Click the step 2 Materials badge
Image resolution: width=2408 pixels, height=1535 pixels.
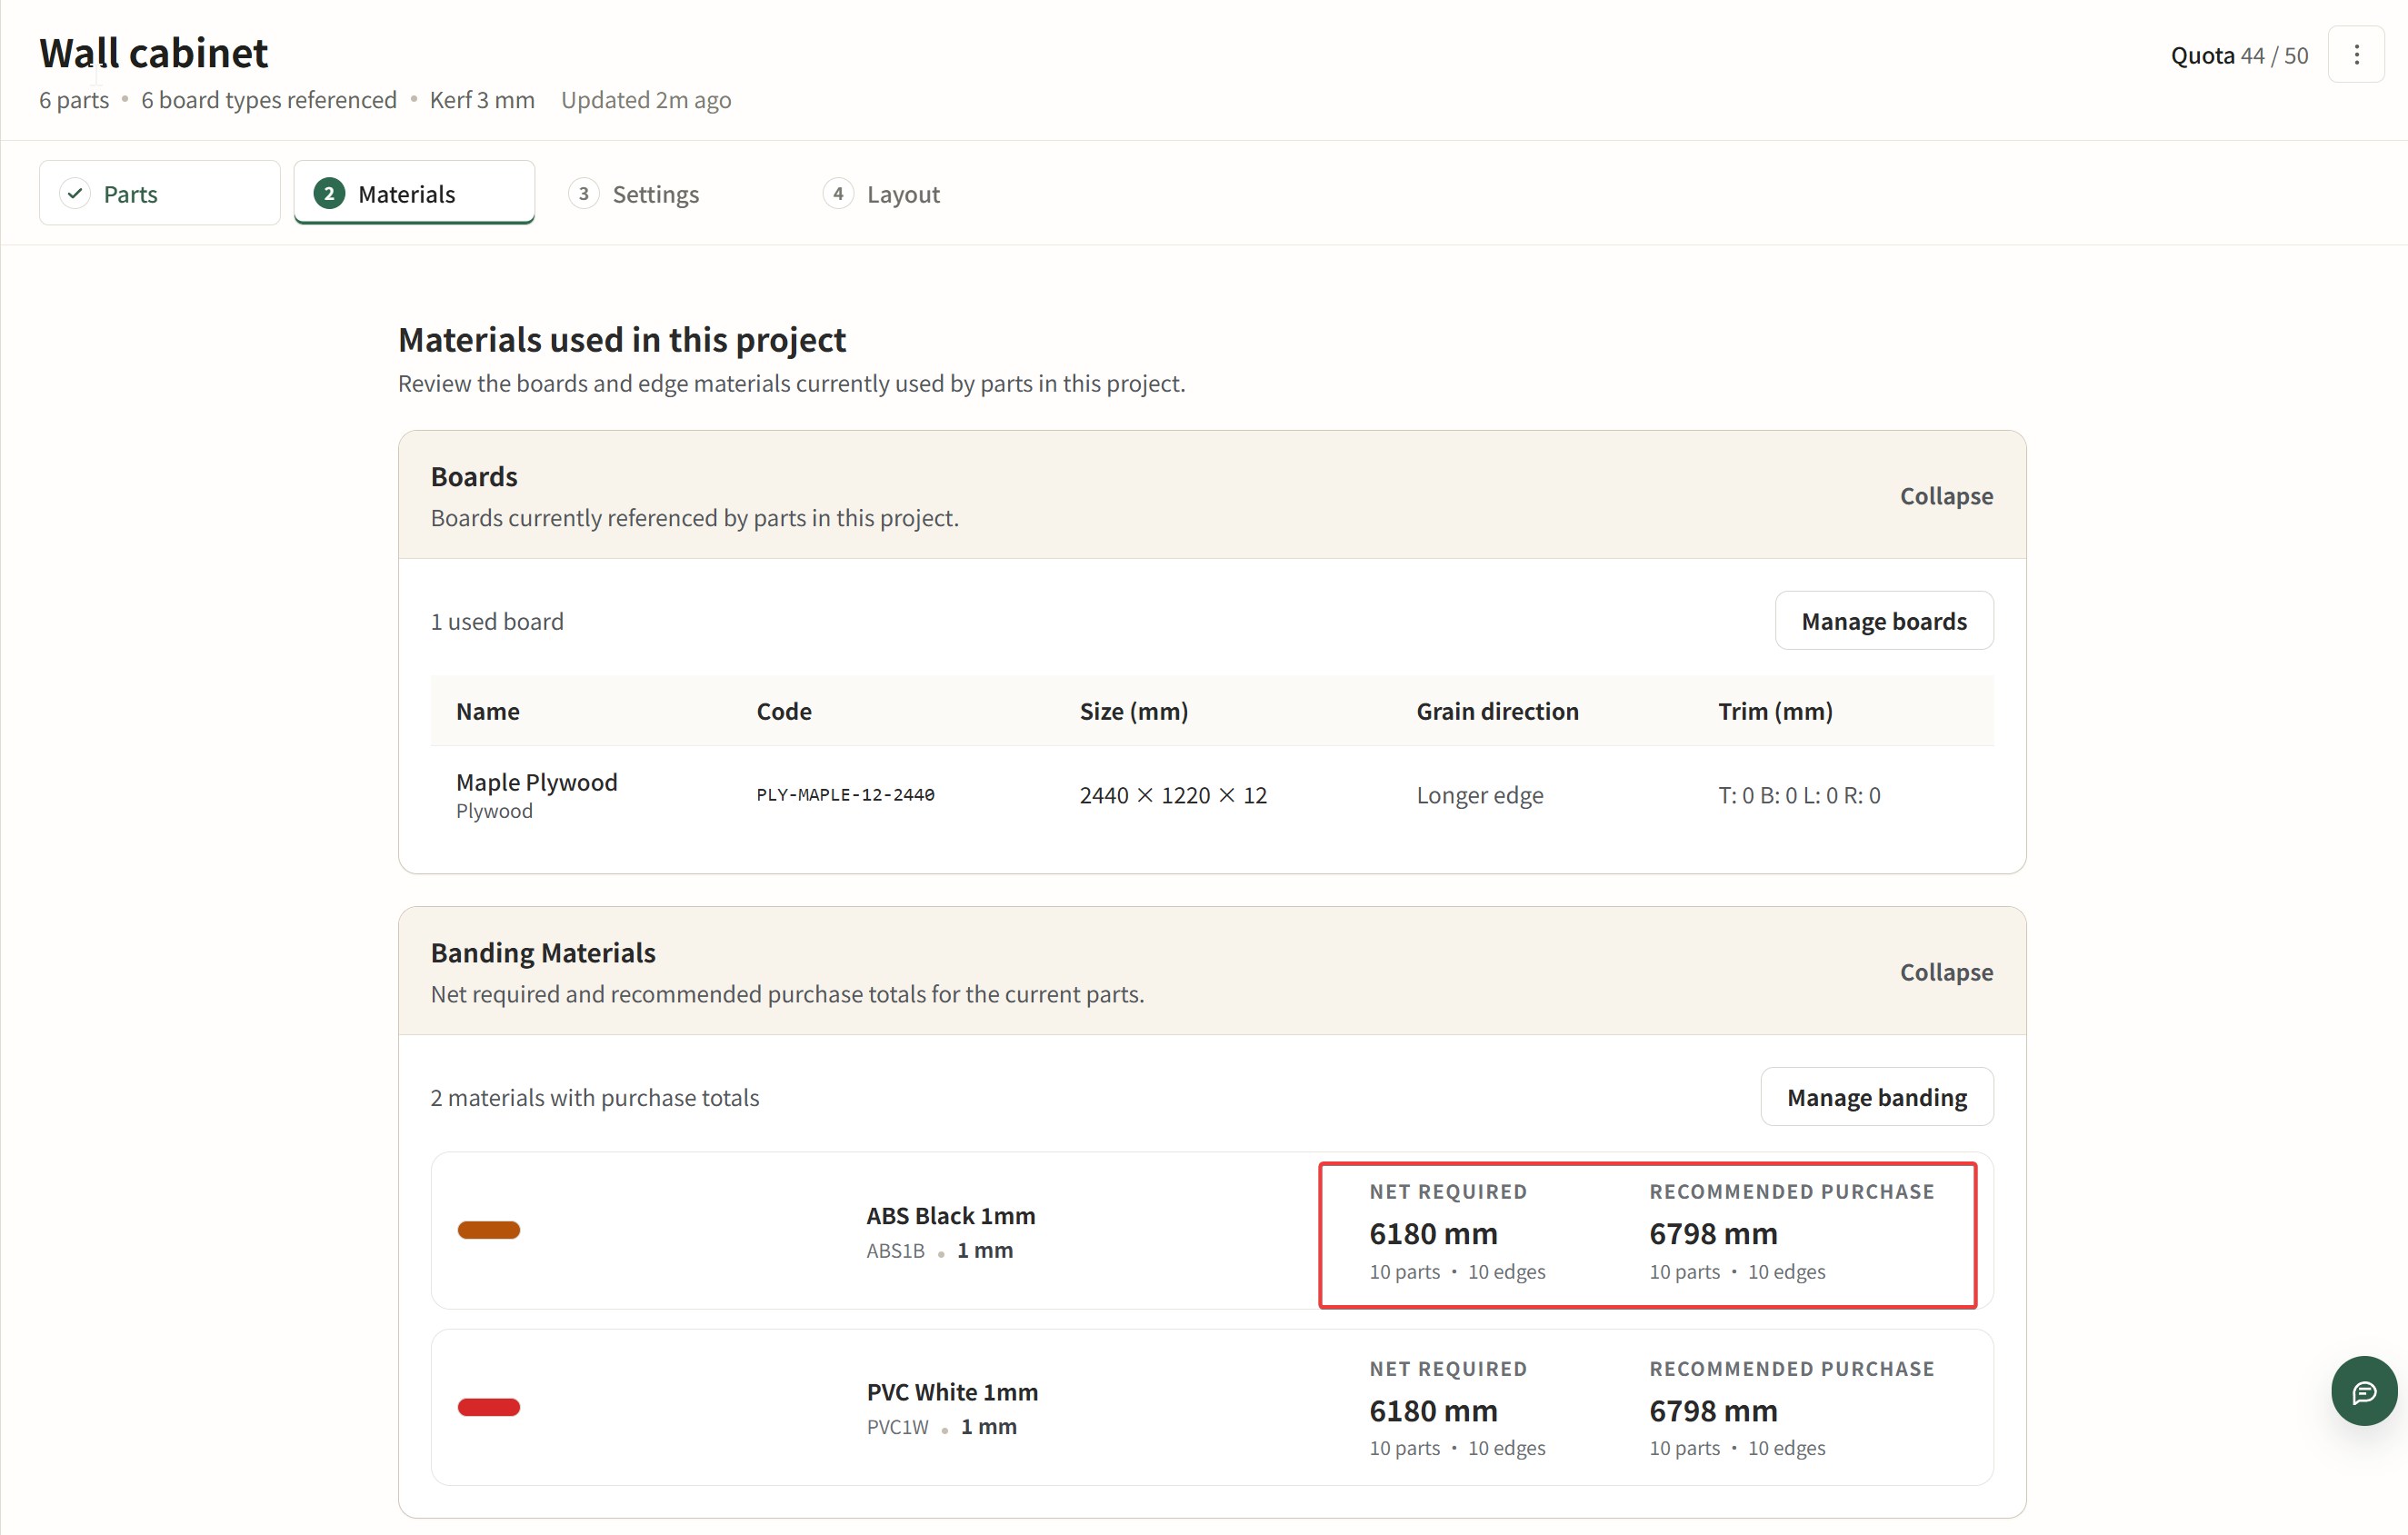(329, 193)
